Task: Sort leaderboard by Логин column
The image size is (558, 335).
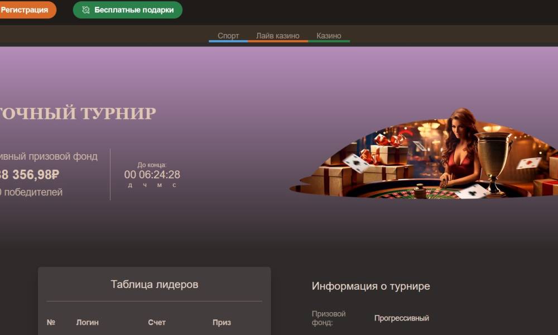Action: 88,323
